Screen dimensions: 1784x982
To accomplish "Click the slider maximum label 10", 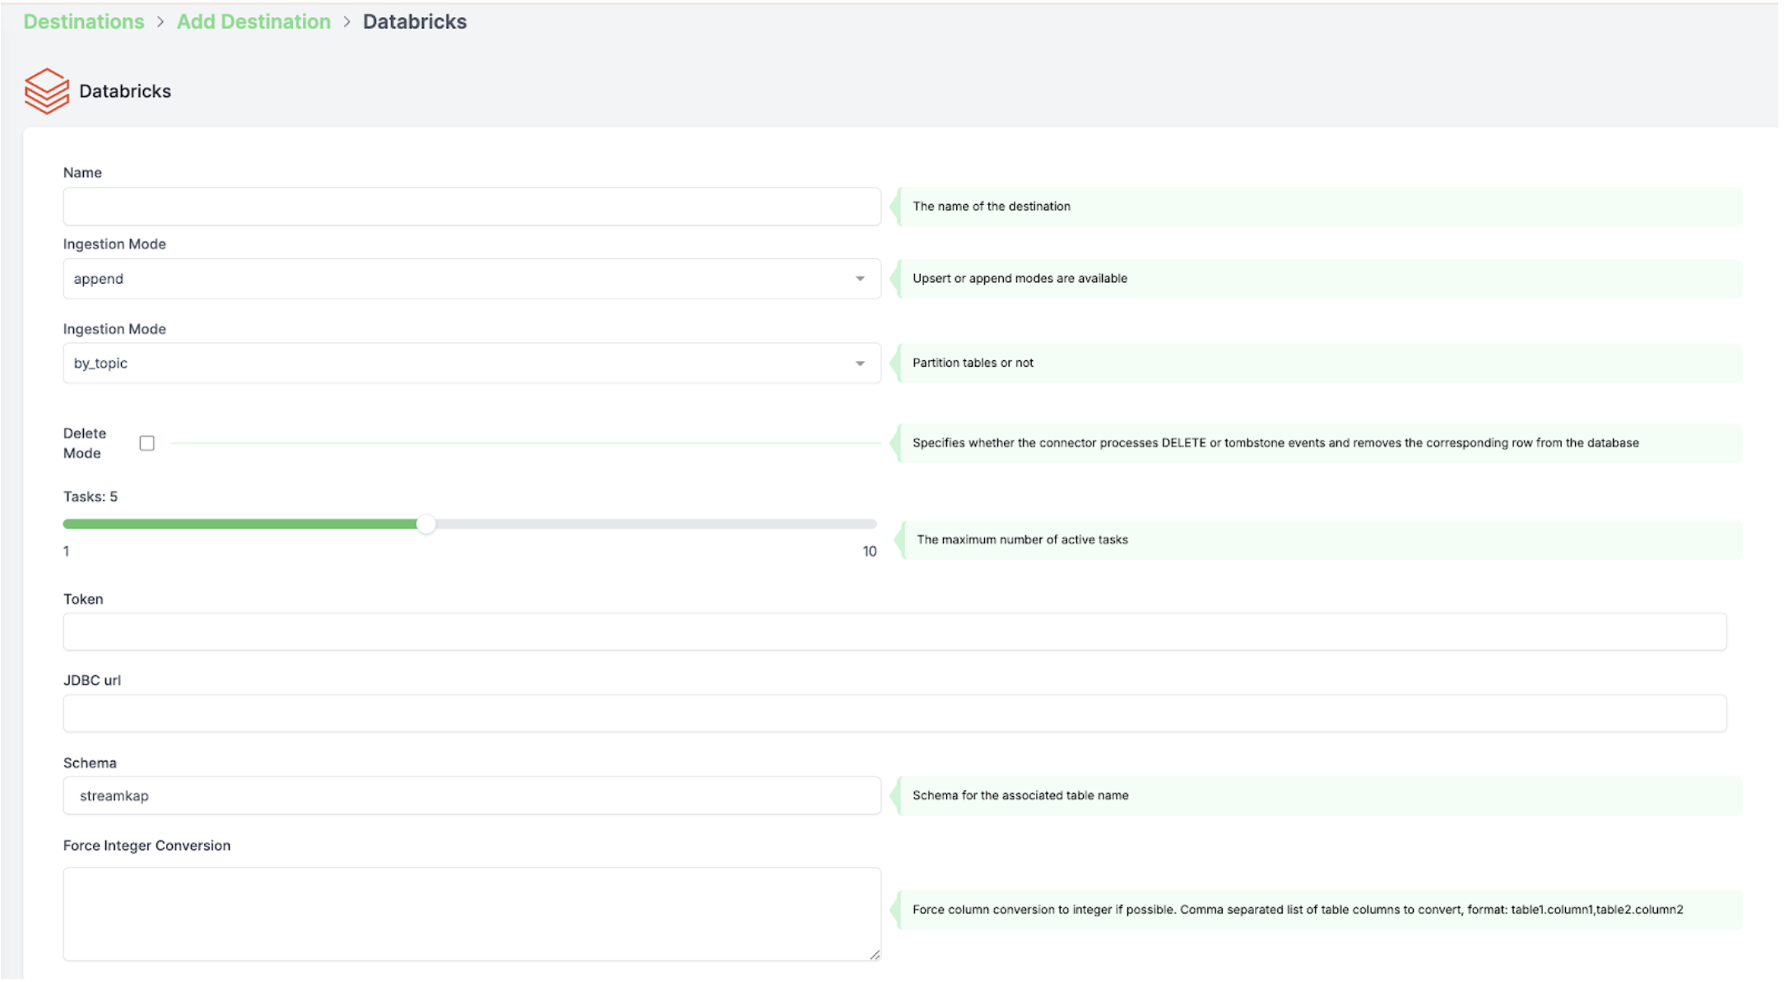I will pyautogui.click(x=870, y=552).
